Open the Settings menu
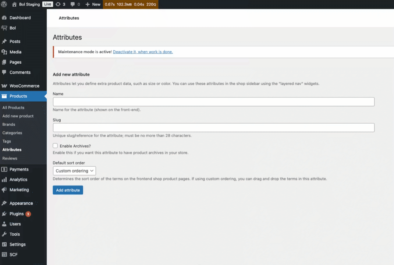Image resolution: width=394 pixels, height=265 pixels. [x=18, y=244]
